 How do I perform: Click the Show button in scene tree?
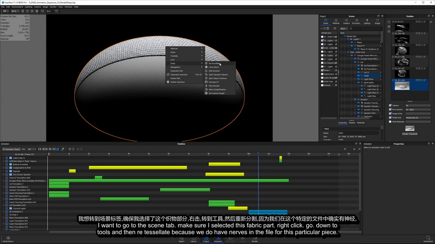click(344, 29)
